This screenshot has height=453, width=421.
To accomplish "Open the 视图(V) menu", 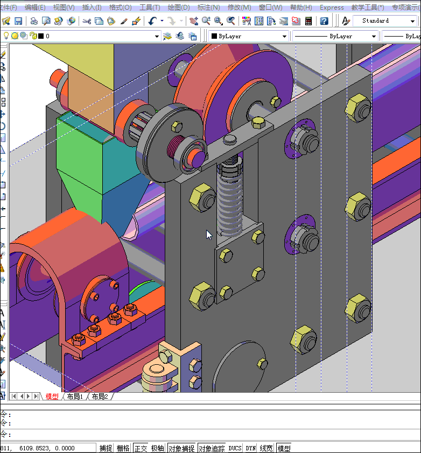I will 64,7.
